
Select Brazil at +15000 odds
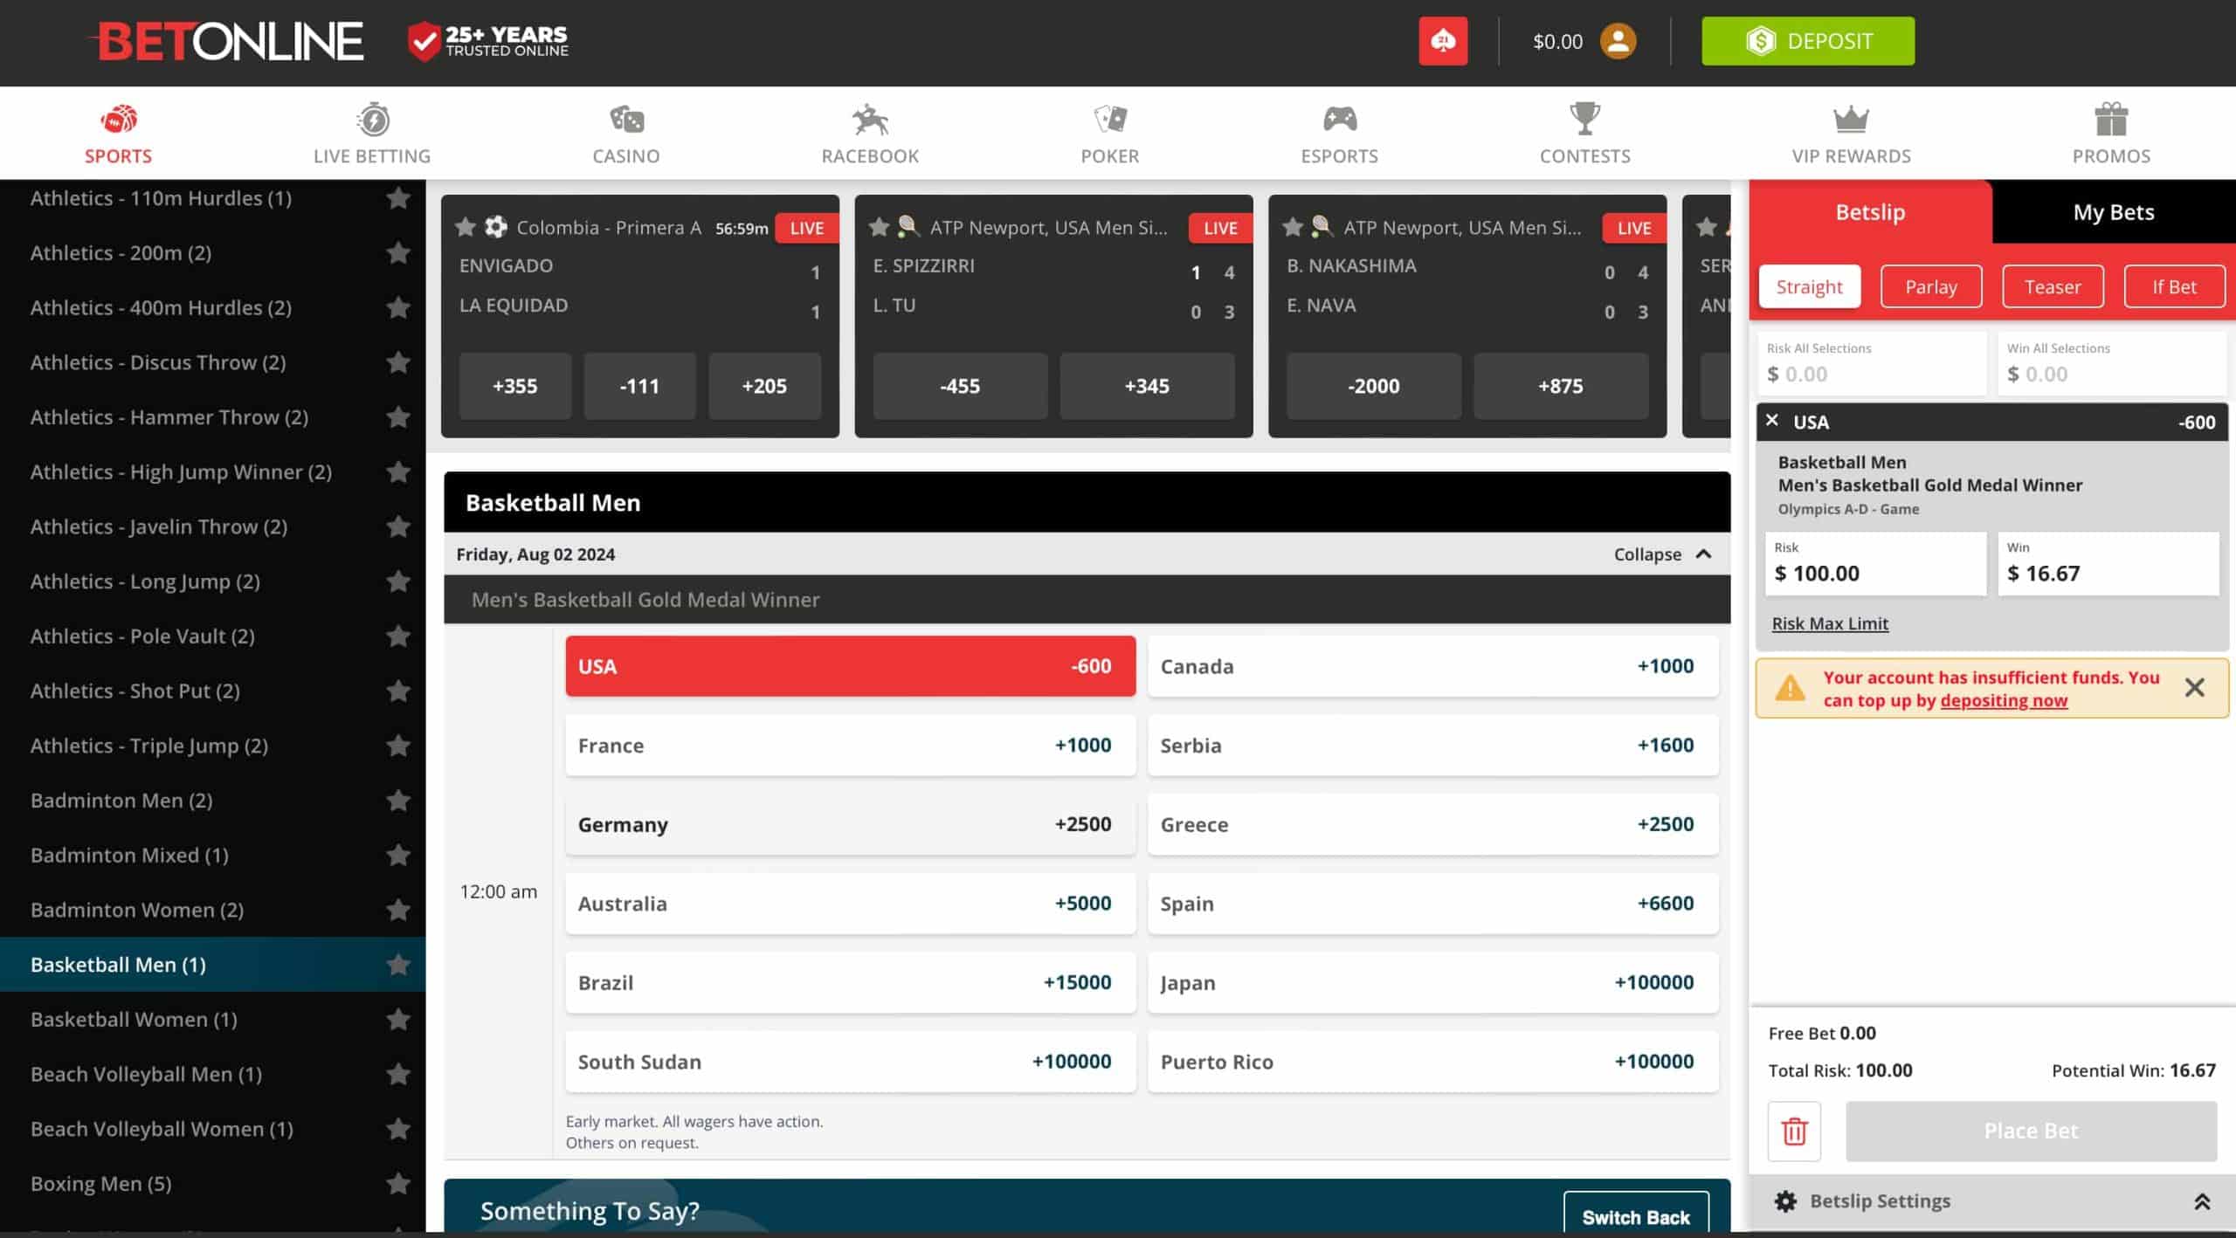click(850, 982)
